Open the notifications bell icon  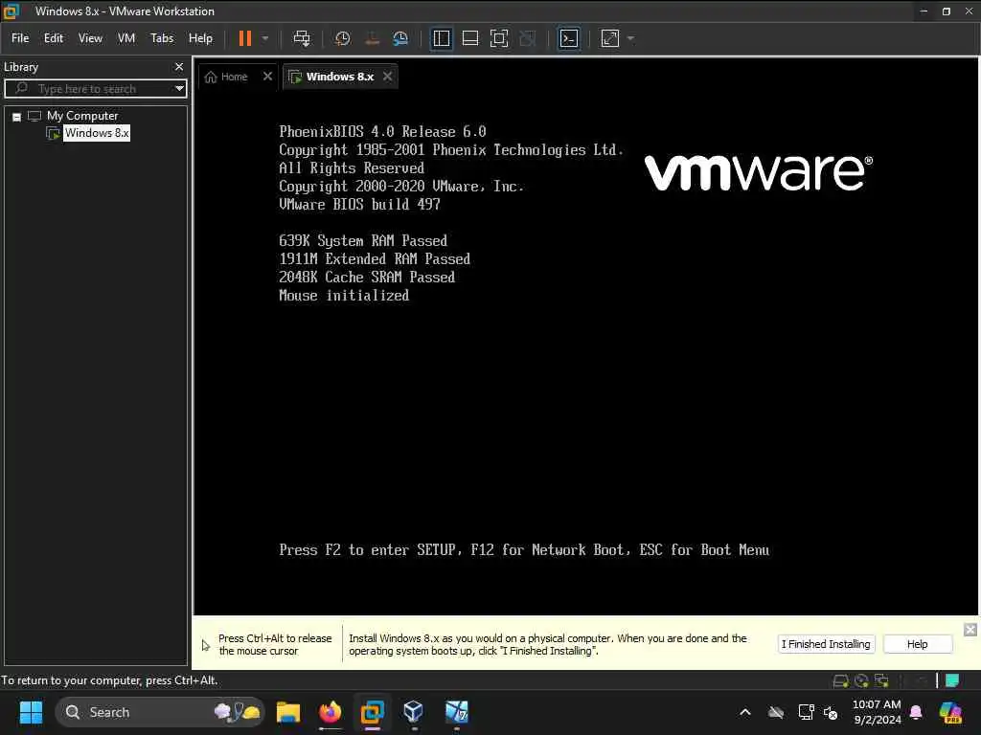pos(916,712)
